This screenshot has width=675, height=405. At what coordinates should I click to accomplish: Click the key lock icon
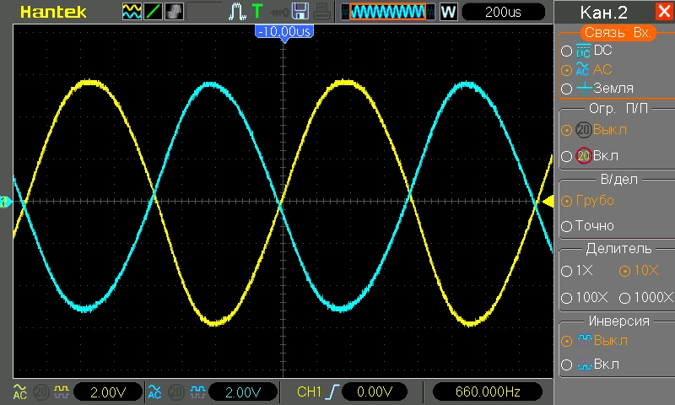click(279, 13)
